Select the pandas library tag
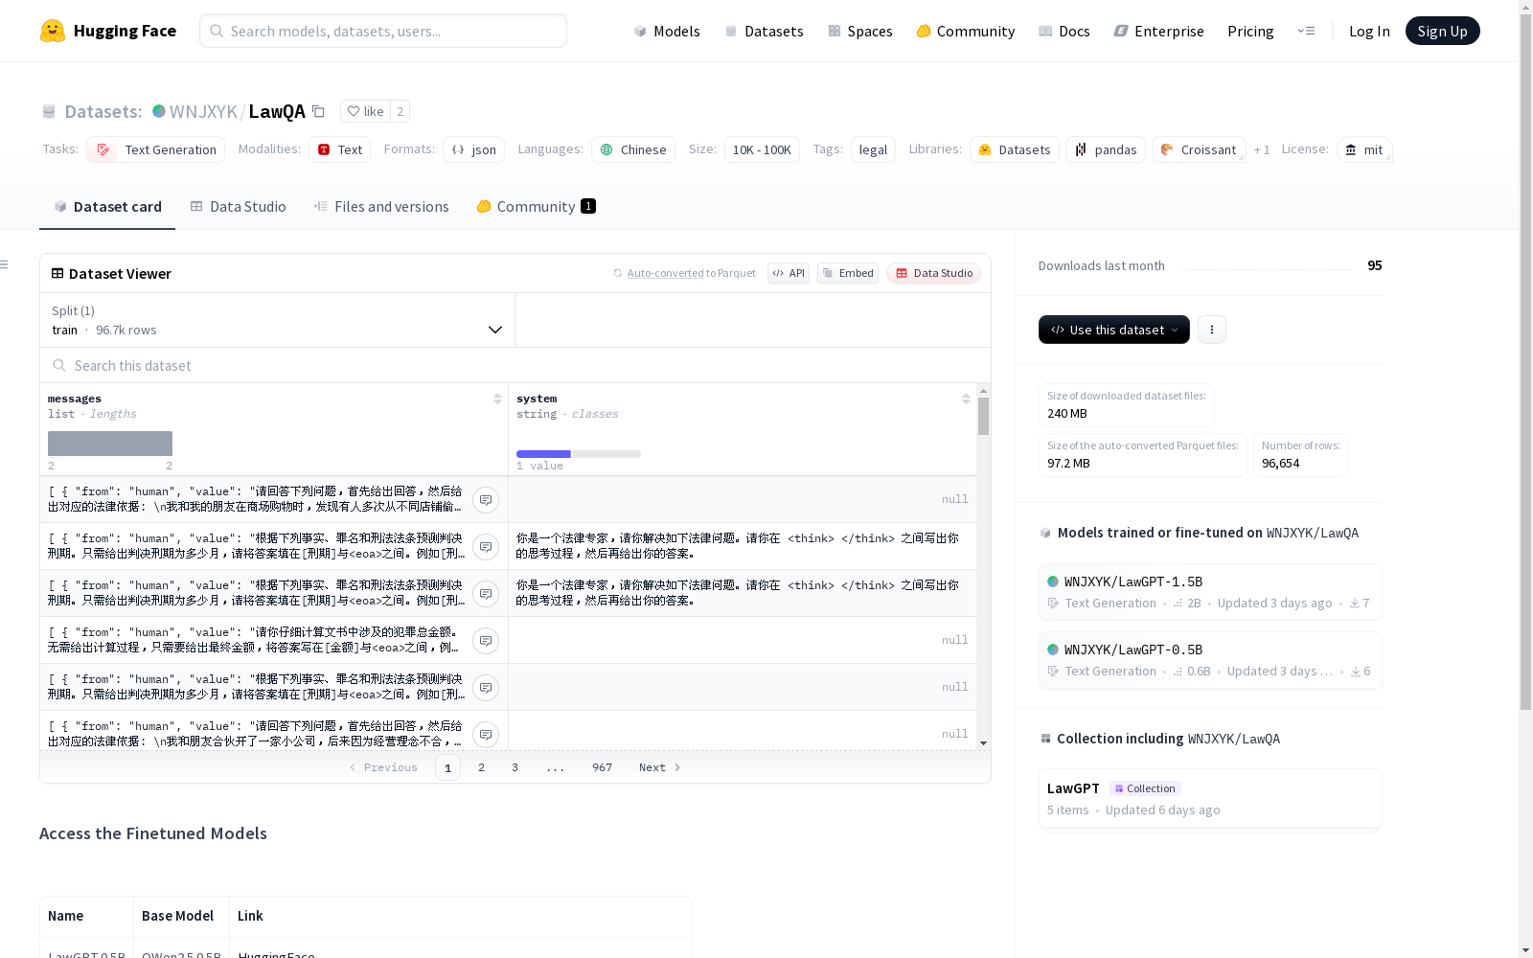The image size is (1533, 958). [1106, 149]
